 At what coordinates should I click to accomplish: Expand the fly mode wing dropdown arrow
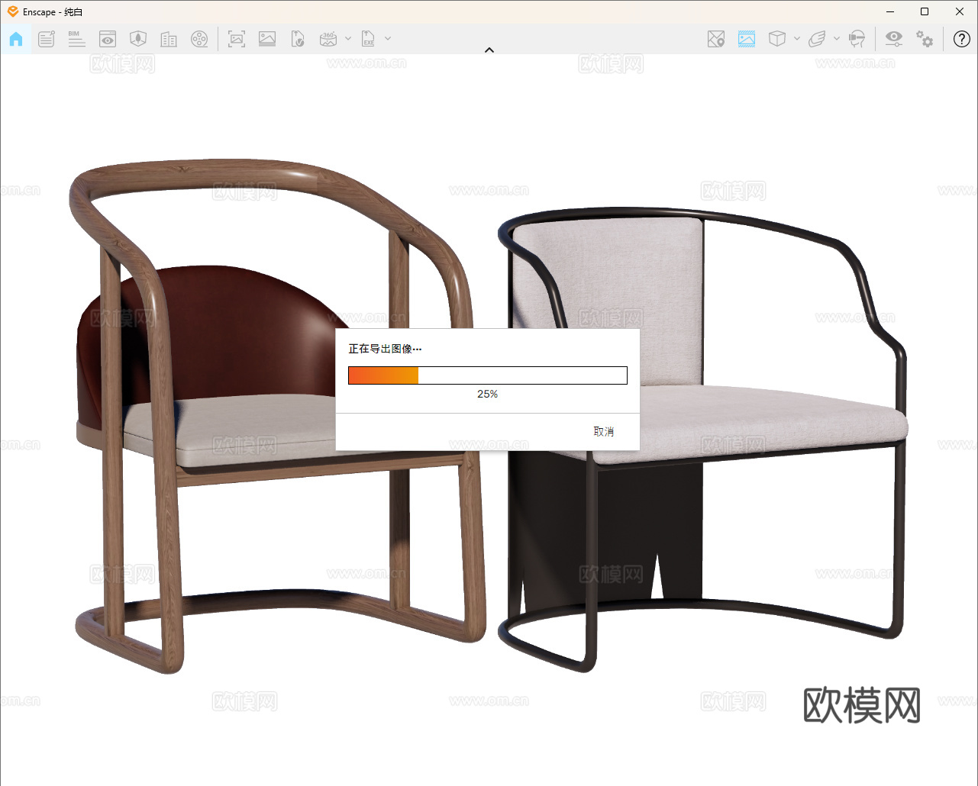pos(837,39)
